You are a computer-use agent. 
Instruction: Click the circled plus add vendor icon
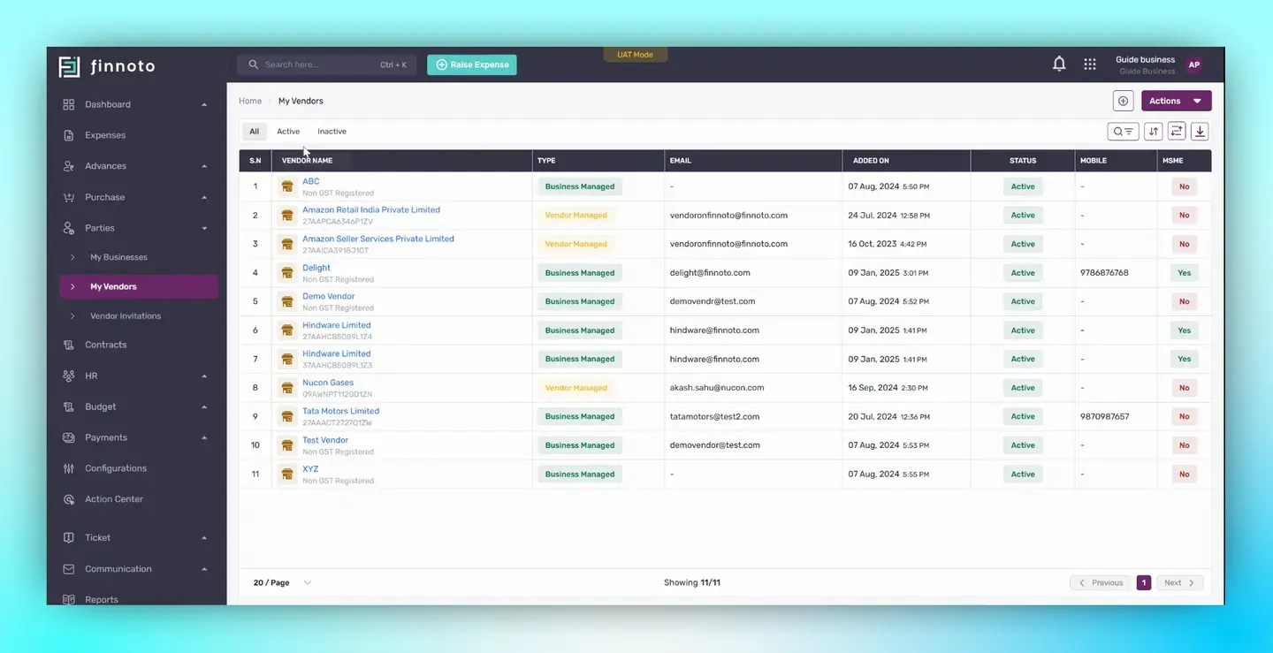click(1124, 101)
